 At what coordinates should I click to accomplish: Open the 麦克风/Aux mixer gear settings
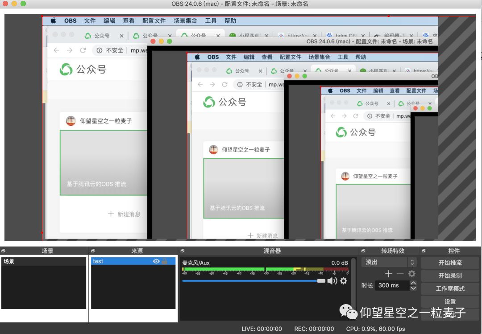pos(344,280)
